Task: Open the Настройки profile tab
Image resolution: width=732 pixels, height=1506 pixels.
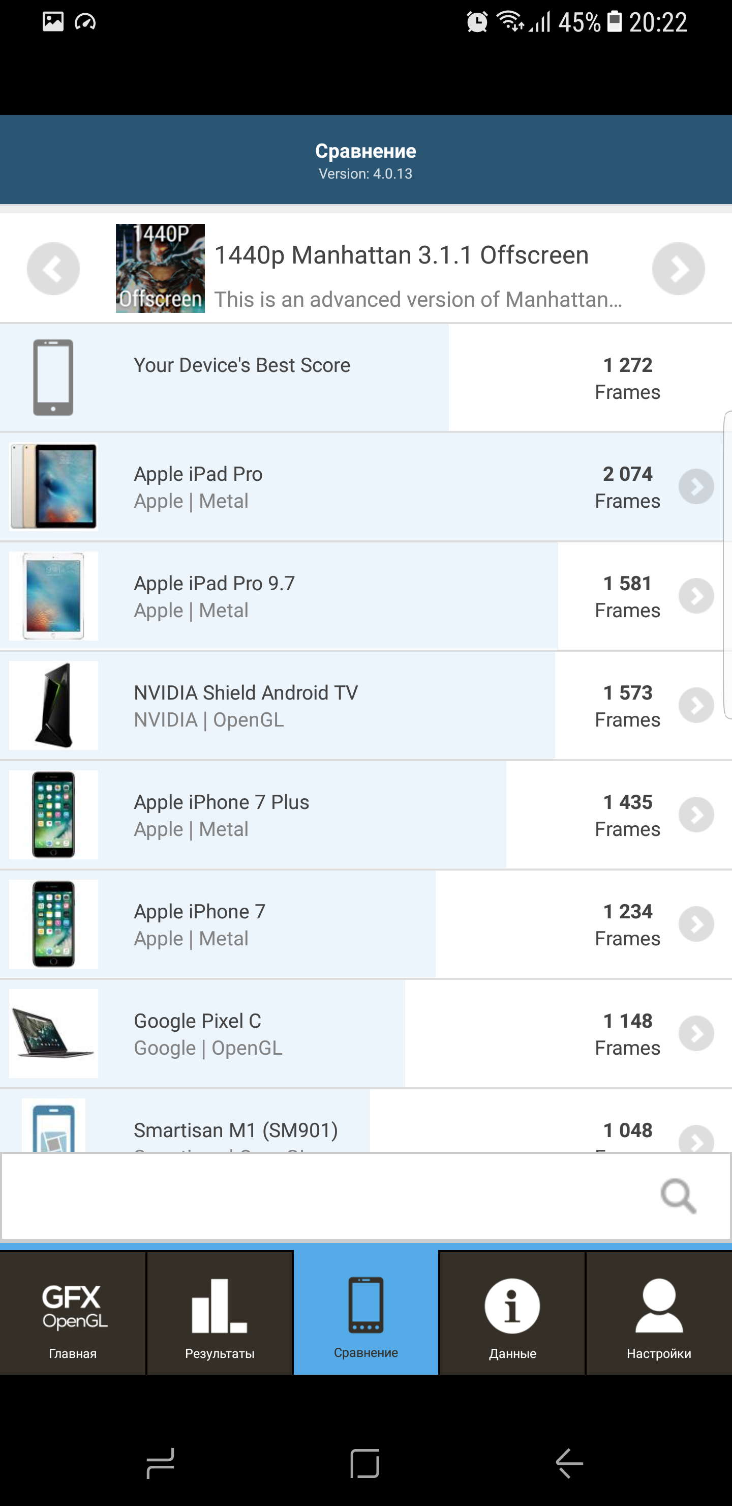Action: pos(659,1313)
